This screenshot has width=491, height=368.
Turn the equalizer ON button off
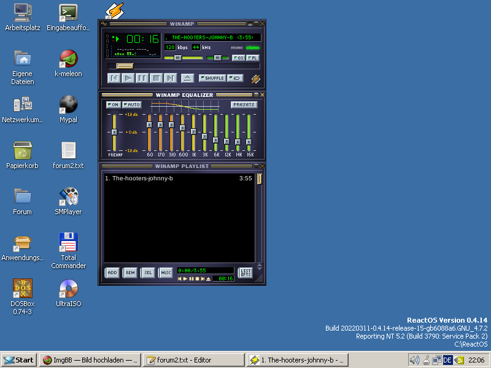point(114,104)
